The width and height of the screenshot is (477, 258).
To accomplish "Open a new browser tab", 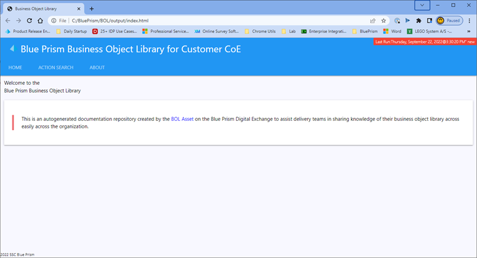I will point(92,9).
